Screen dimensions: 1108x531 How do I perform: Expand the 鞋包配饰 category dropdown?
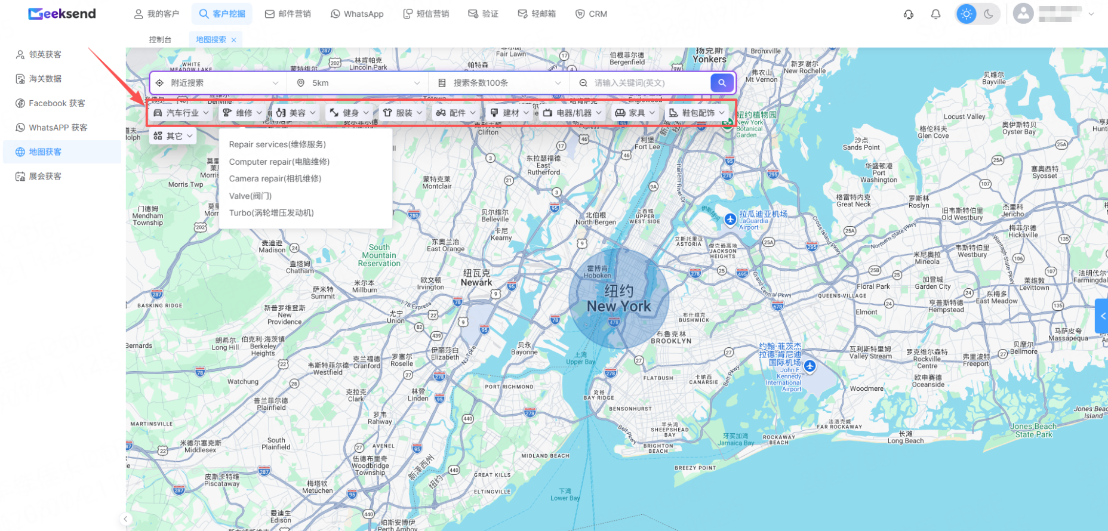click(x=697, y=113)
